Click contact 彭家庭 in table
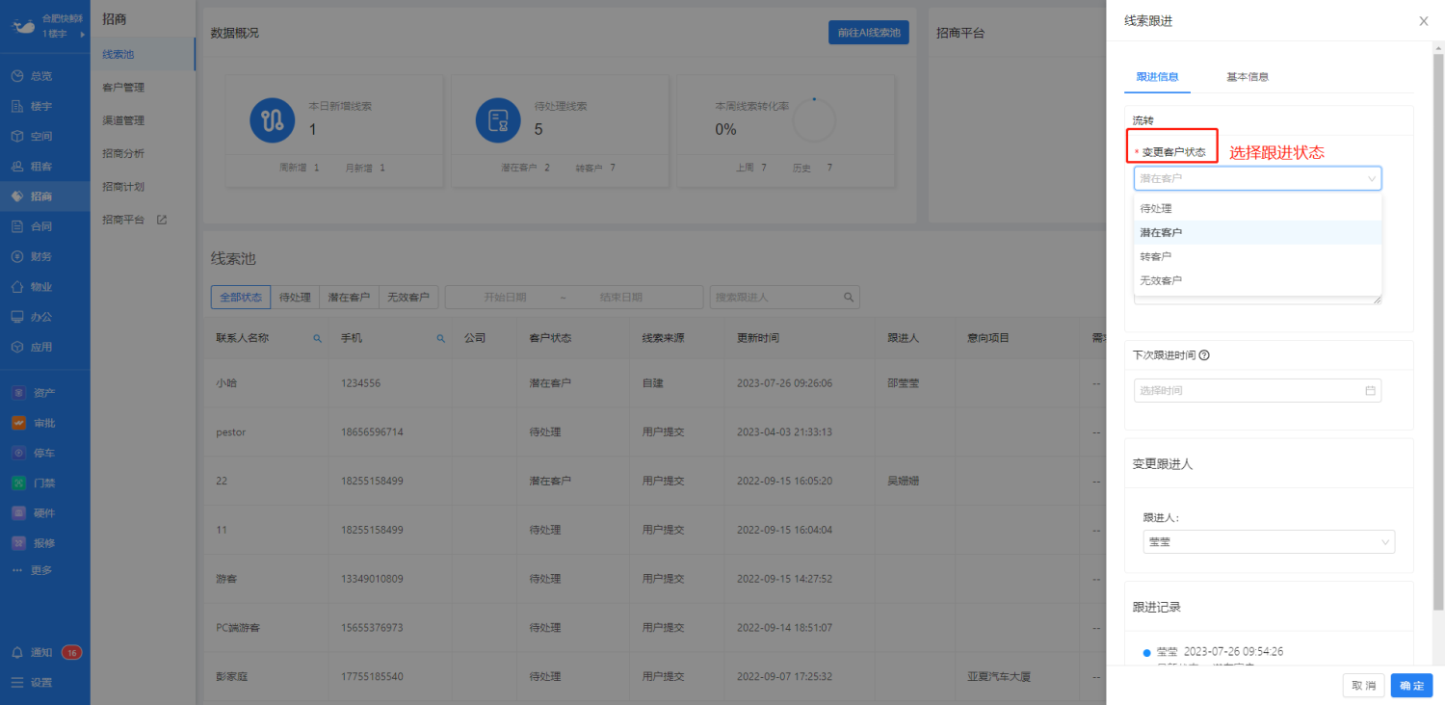The image size is (1445, 705). coord(232,677)
